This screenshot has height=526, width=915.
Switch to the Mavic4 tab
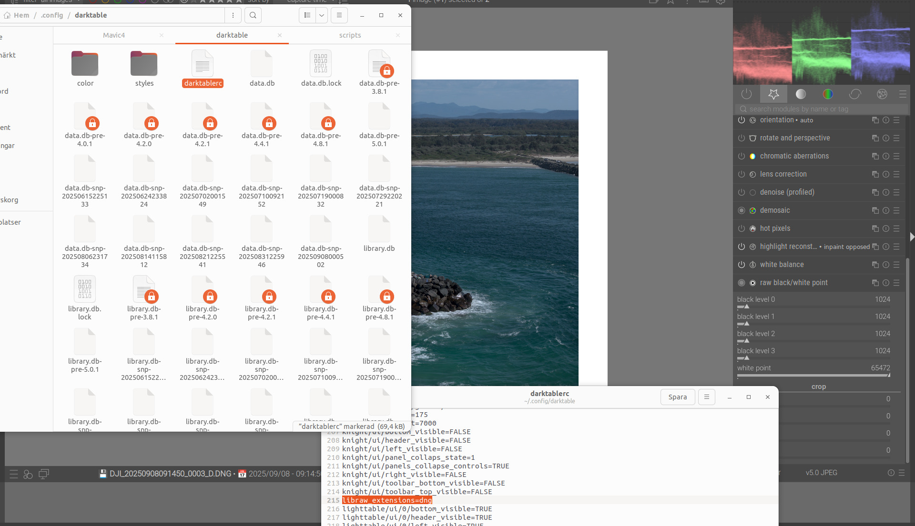114,35
